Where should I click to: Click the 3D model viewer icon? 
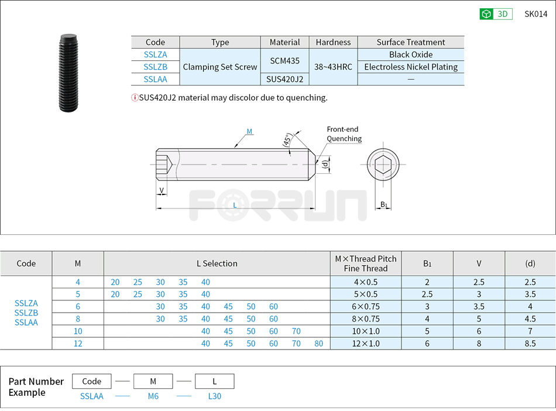point(496,13)
